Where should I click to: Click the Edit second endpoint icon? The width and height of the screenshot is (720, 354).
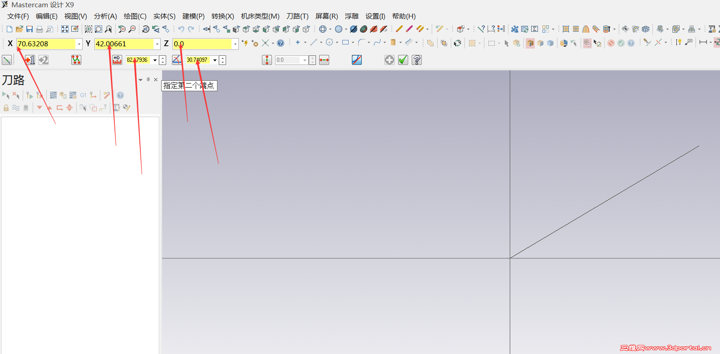(44, 60)
